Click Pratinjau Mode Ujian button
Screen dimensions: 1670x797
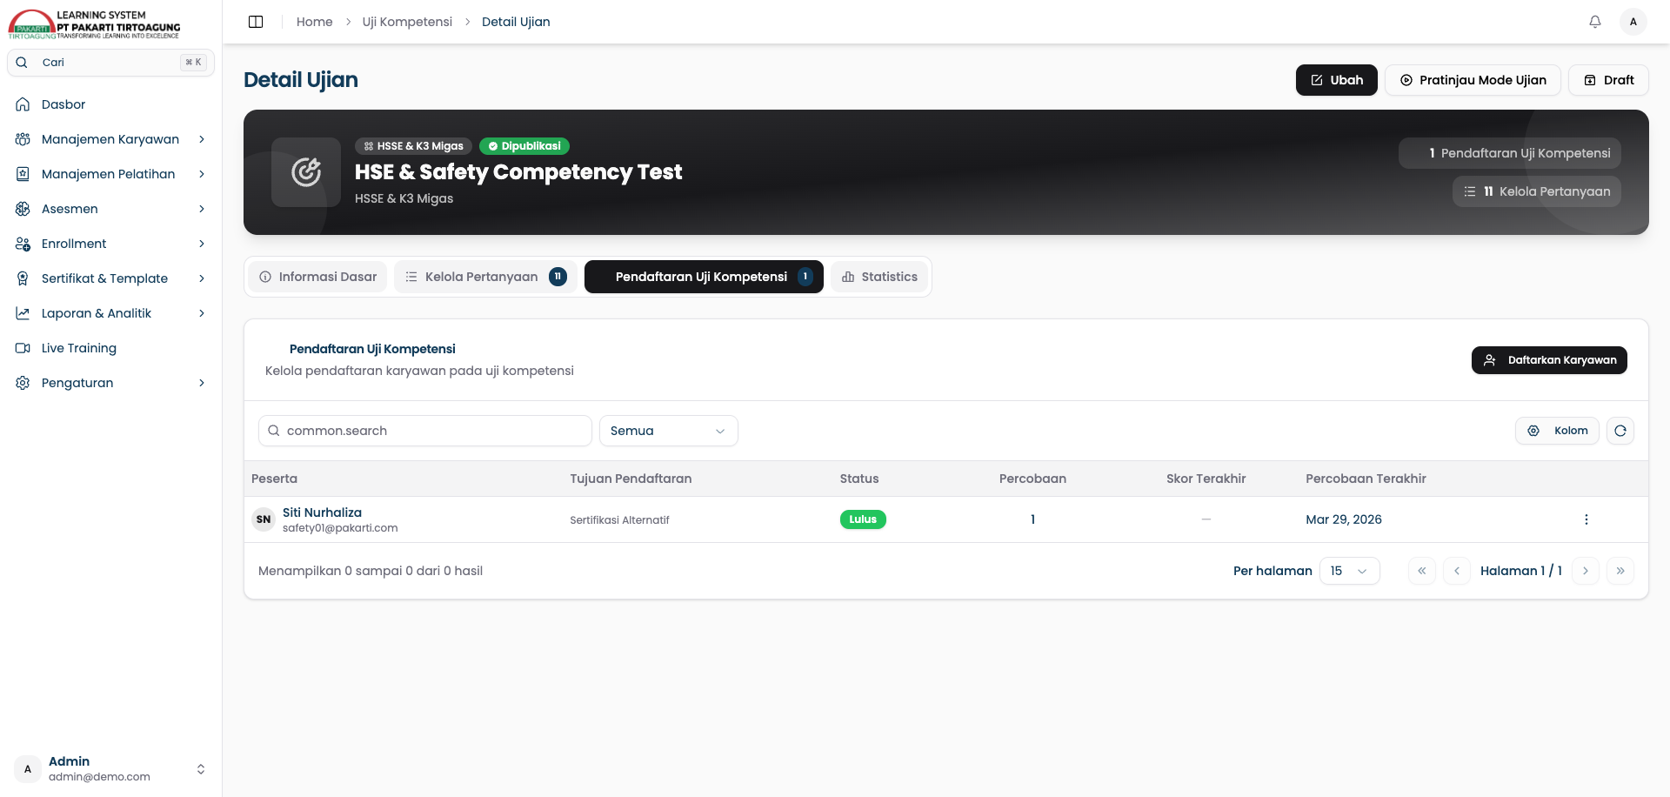click(1473, 80)
